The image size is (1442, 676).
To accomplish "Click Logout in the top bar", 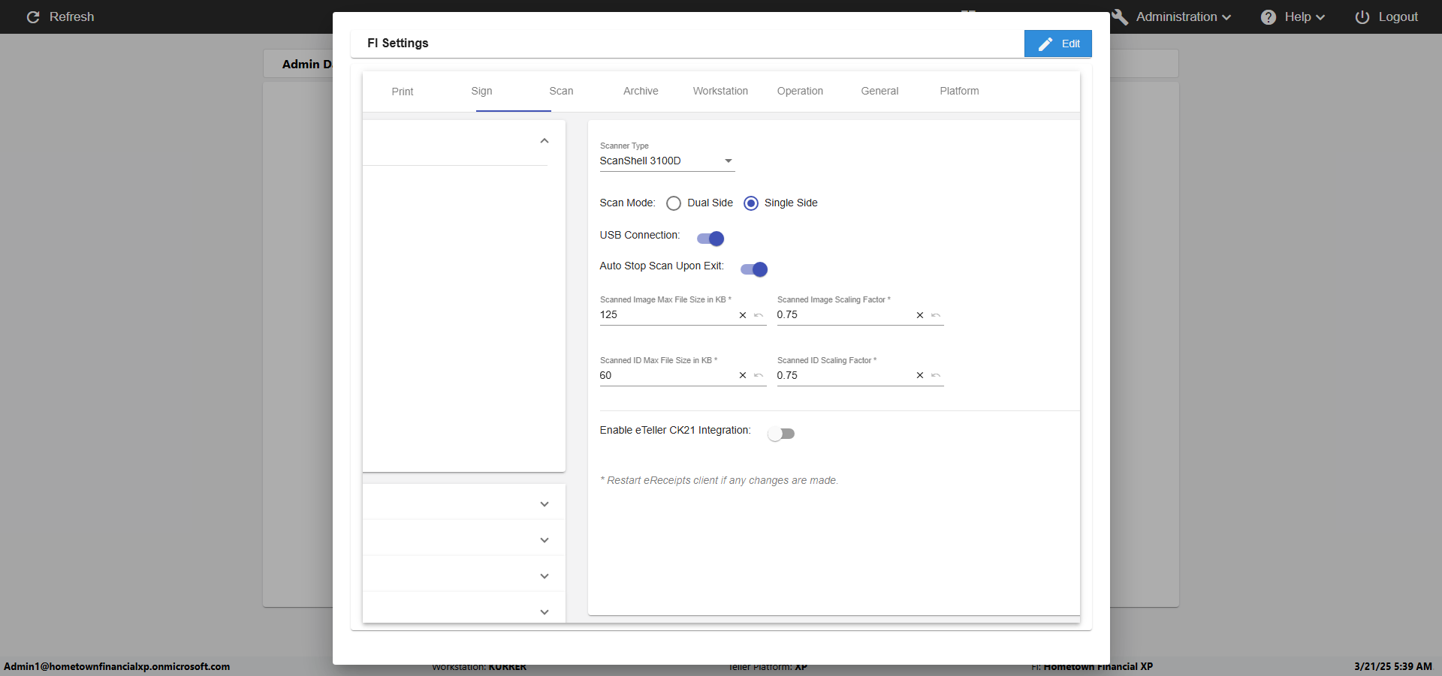I will coord(1386,17).
